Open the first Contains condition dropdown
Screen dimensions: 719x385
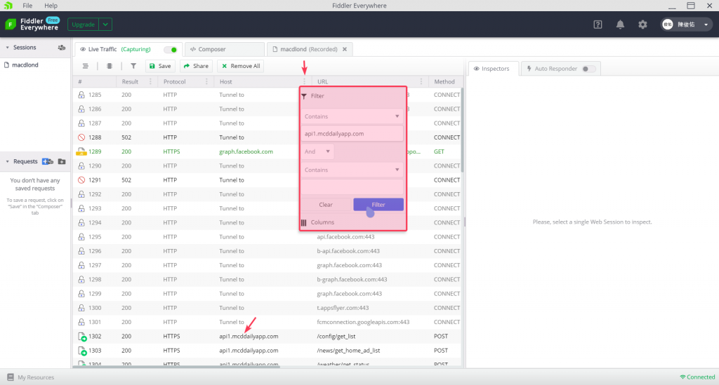[x=352, y=116]
